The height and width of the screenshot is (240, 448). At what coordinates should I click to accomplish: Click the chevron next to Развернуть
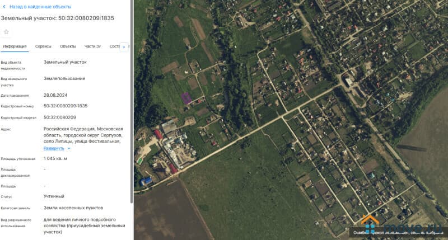[x=69, y=148]
